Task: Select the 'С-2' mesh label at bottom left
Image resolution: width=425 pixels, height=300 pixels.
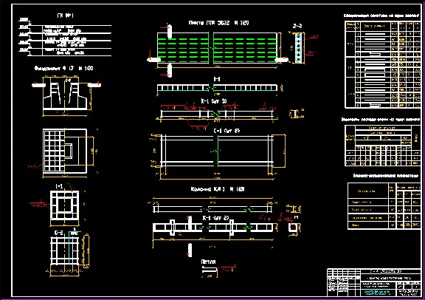Action: tap(59, 233)
